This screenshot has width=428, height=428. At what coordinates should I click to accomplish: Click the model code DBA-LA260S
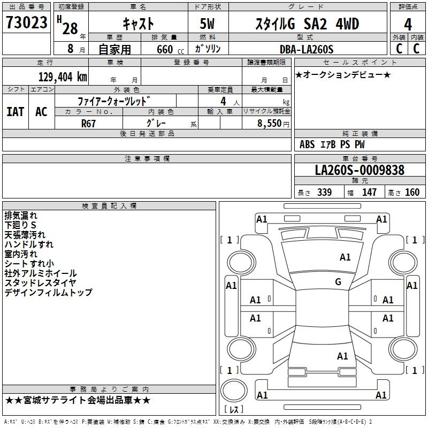[x=307, y=49]
